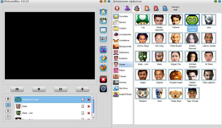Click the blue gear settings icon
The height and width of the screenshot is (128, 222).
click(x=103, y=89)
